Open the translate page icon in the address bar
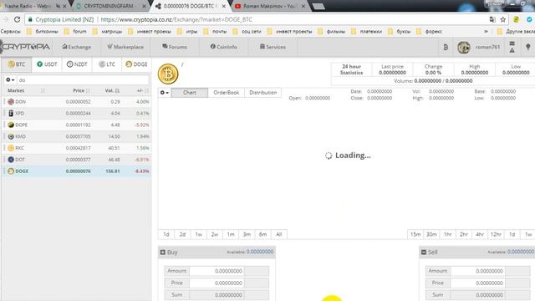Viewport: 535px width, 301px height. [492, 20]
